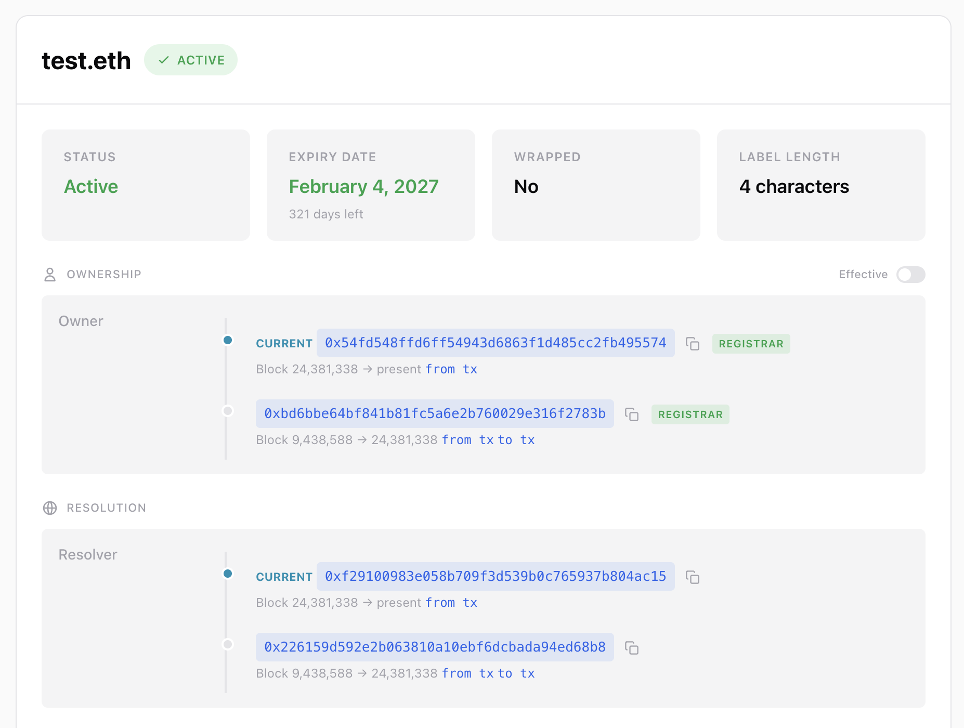Open current owner address 0x54fd548f link
This screenshot has height=728, width=964.
(495, 343)
